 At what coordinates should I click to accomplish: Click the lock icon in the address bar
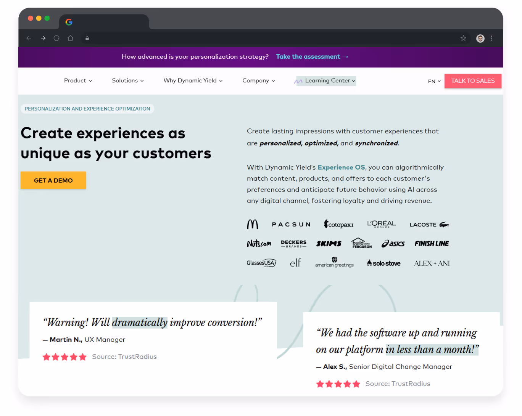[87, 38]
